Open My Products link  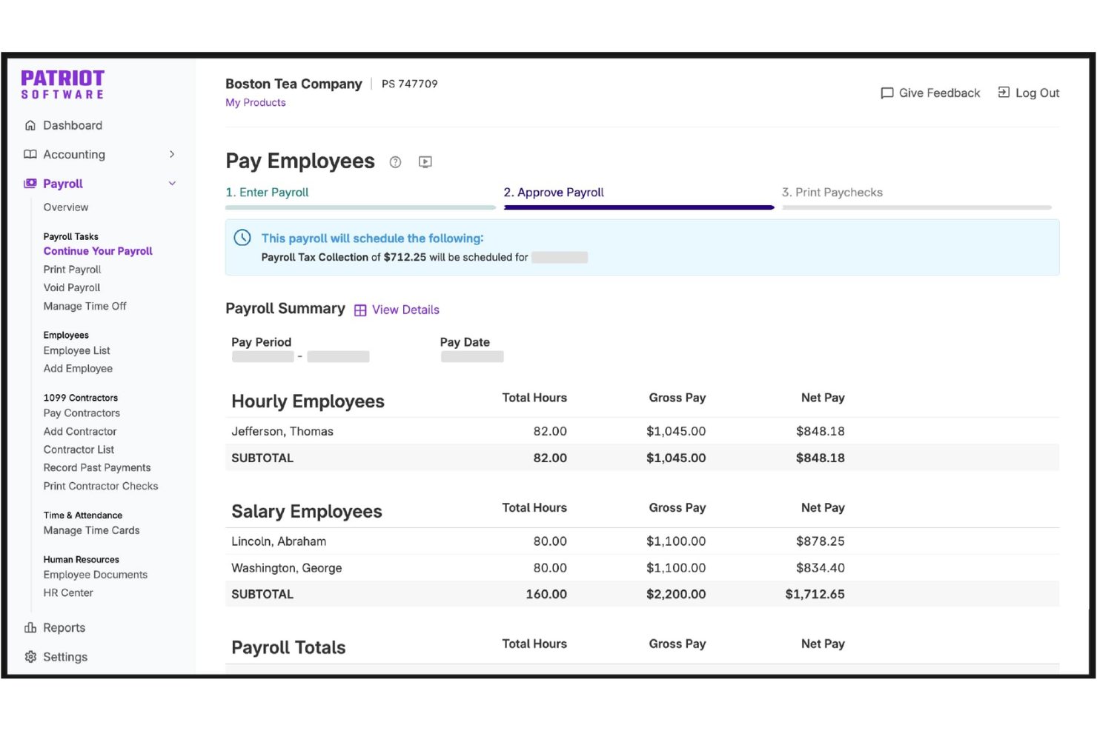(x=256, y=103)
